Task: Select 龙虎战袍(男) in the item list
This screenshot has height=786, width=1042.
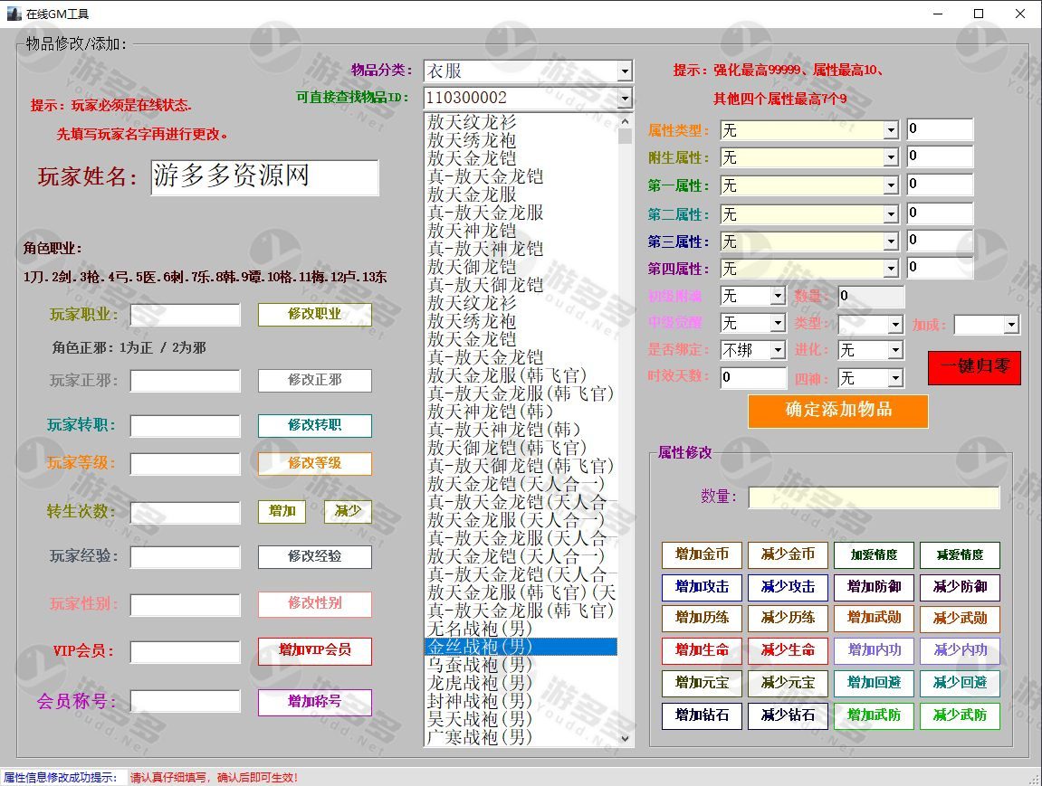Action: click(x=480, y=683)
